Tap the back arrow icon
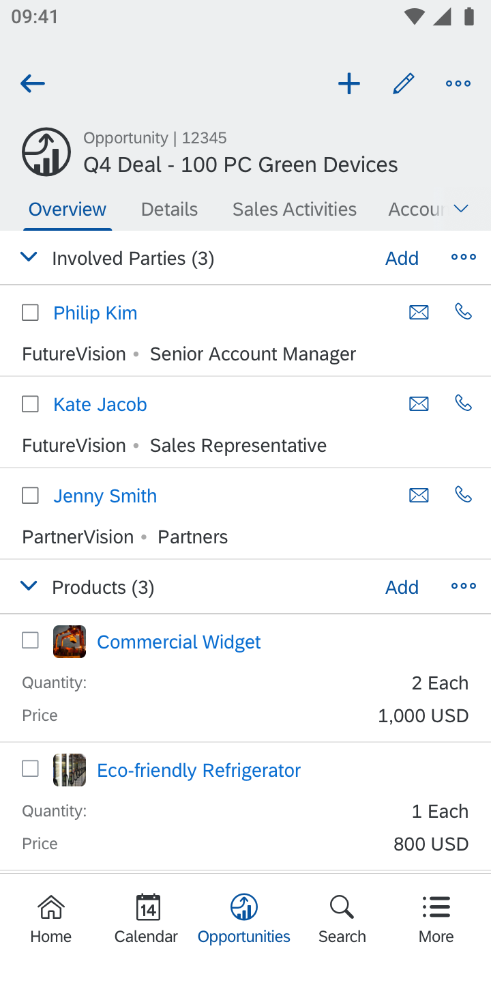The image size is (491, 983). tap(33, 84)
